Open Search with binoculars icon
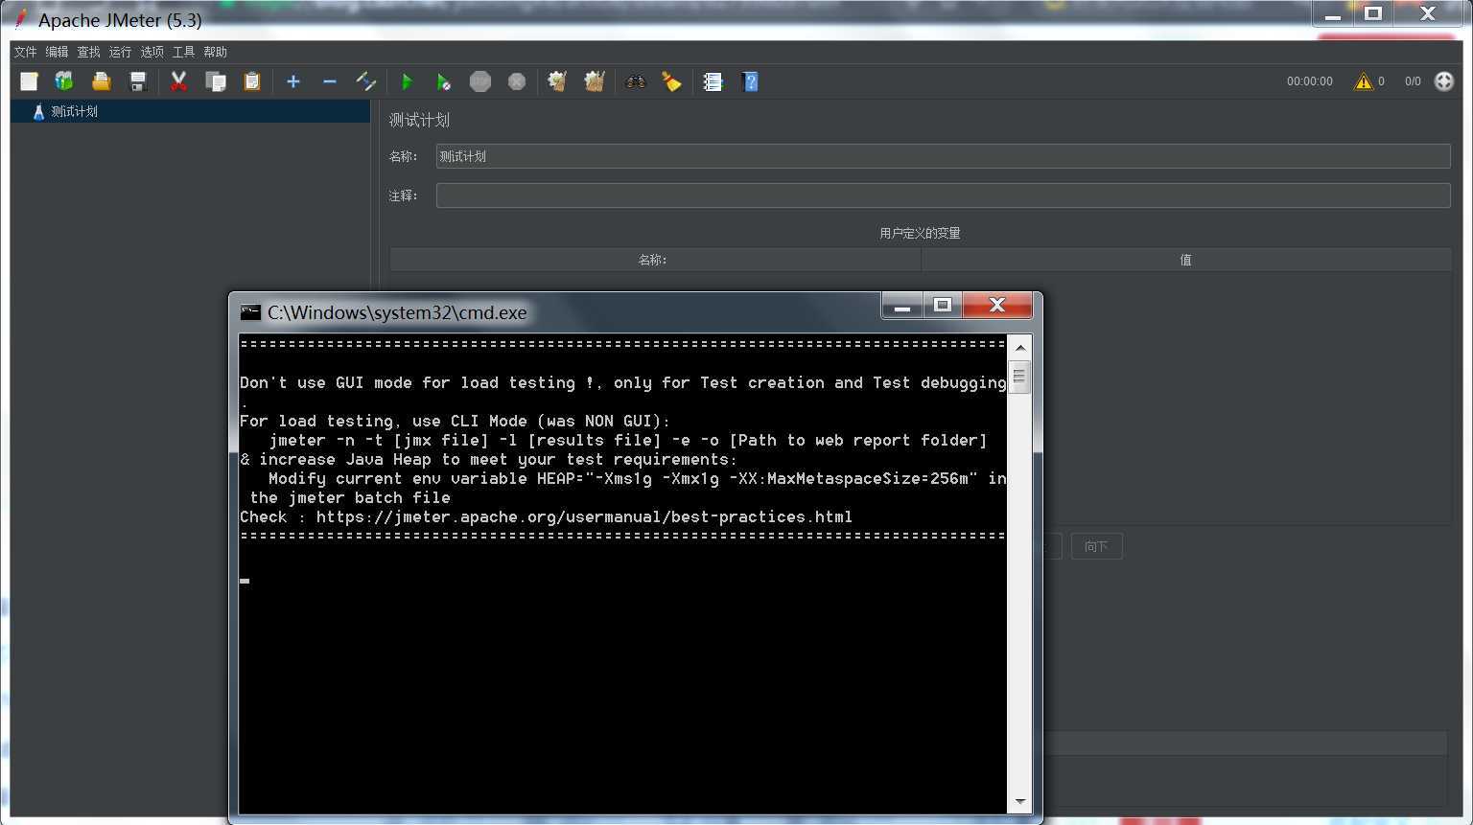1473x825 pixels. 636,81
